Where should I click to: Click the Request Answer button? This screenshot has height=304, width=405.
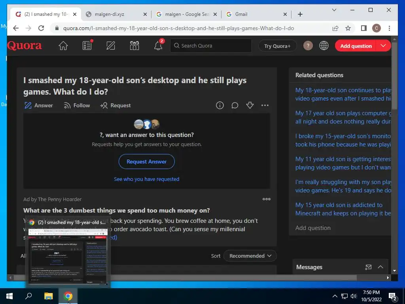[146, 161]
